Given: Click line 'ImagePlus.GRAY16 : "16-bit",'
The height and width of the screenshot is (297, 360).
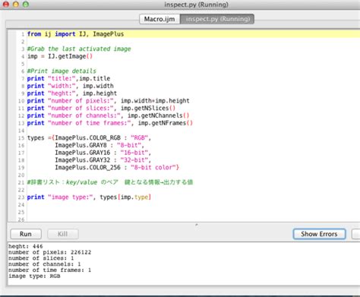Looking at the screenshot, I should pyautogui.click(x=103, y=153).
